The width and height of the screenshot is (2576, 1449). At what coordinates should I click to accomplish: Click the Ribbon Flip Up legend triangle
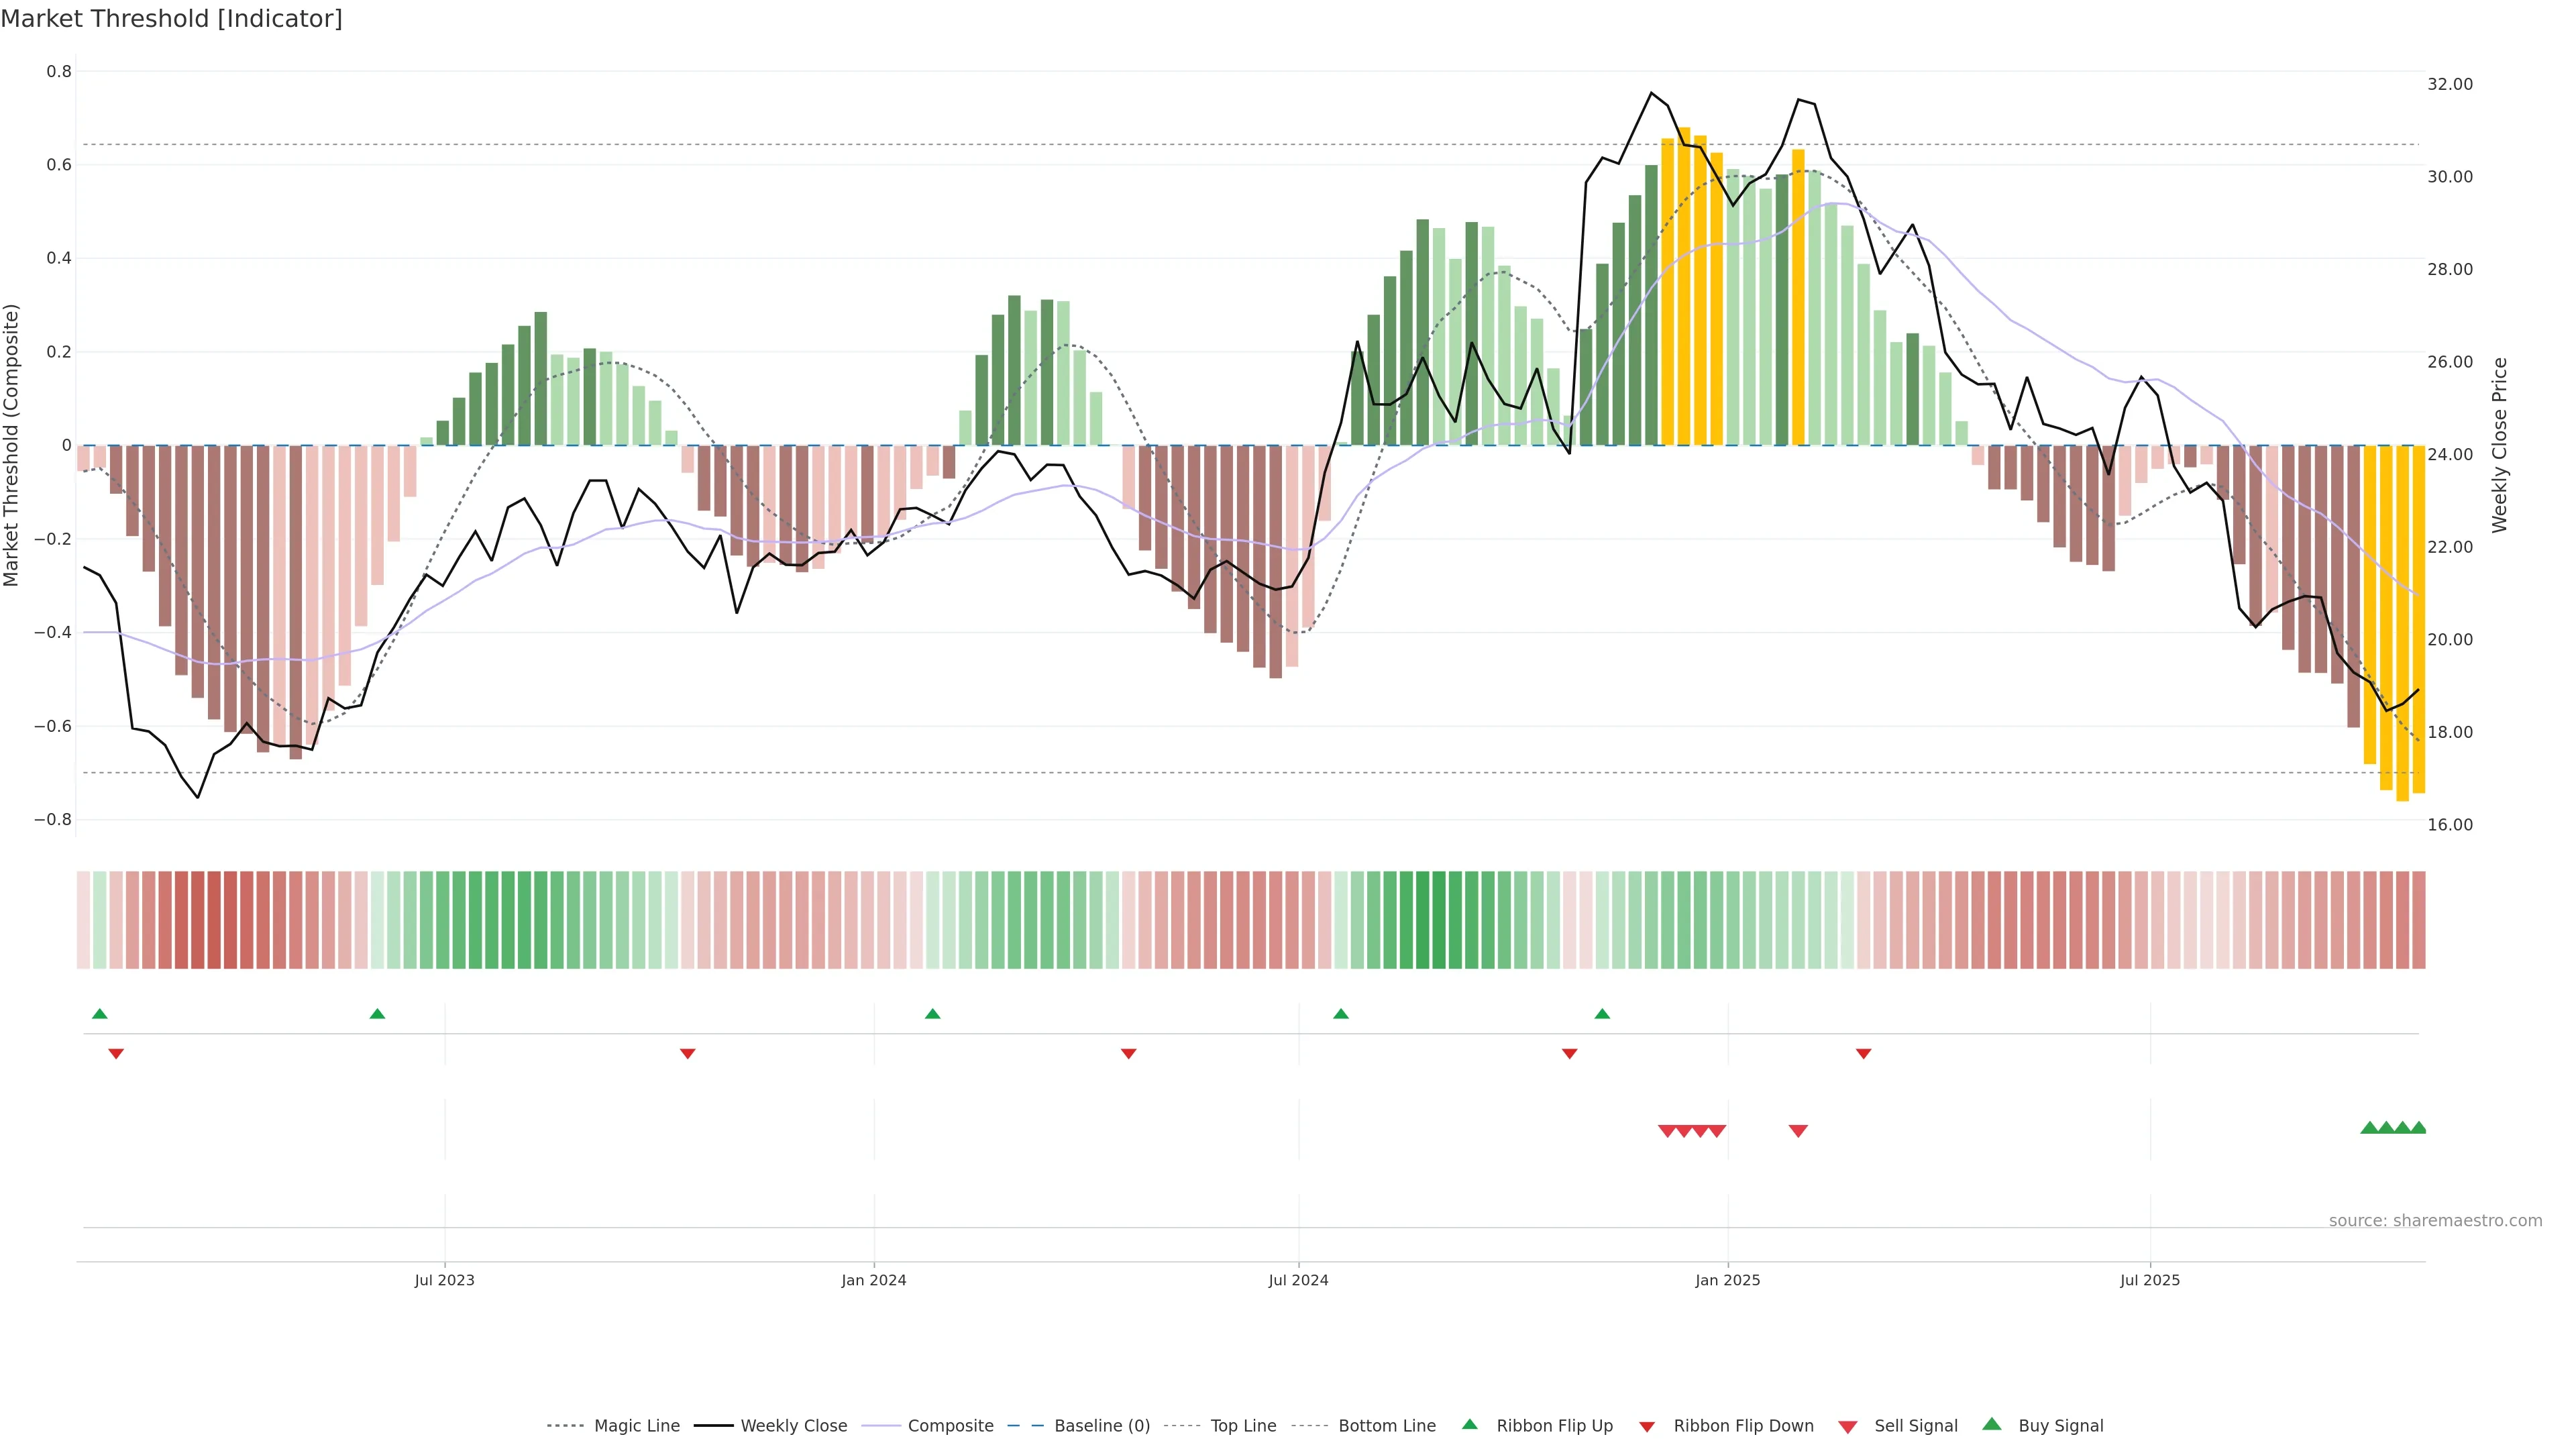coord(1469,1424)
